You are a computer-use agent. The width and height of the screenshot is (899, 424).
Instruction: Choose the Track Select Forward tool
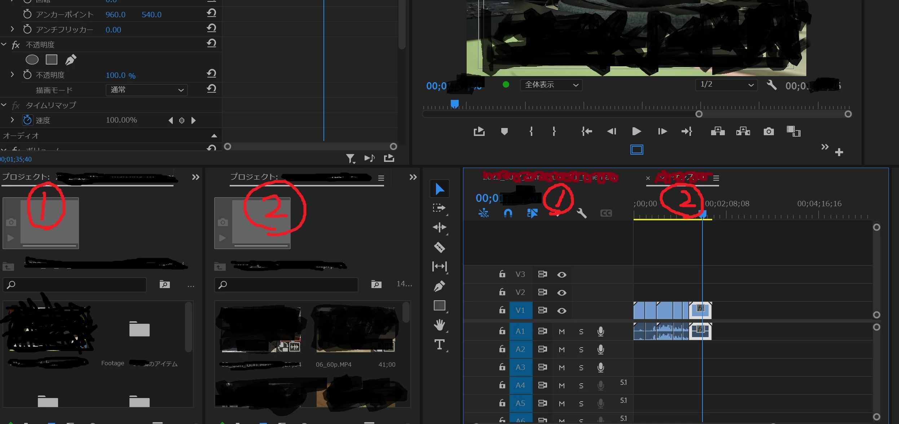pyautogui.click(x=439, y=208)
